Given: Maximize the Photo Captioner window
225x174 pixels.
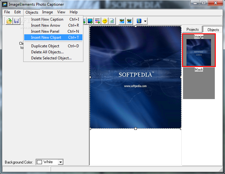Looking at the screenshot, I should [x=204, y=3].
